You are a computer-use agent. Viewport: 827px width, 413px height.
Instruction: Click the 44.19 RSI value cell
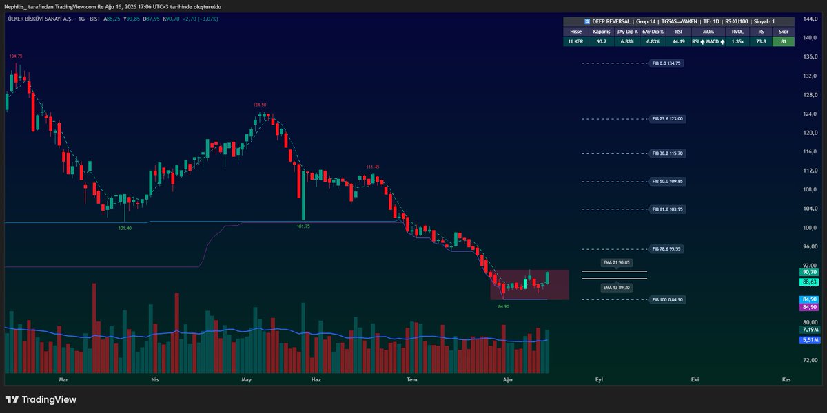click(x=680, y=41)
